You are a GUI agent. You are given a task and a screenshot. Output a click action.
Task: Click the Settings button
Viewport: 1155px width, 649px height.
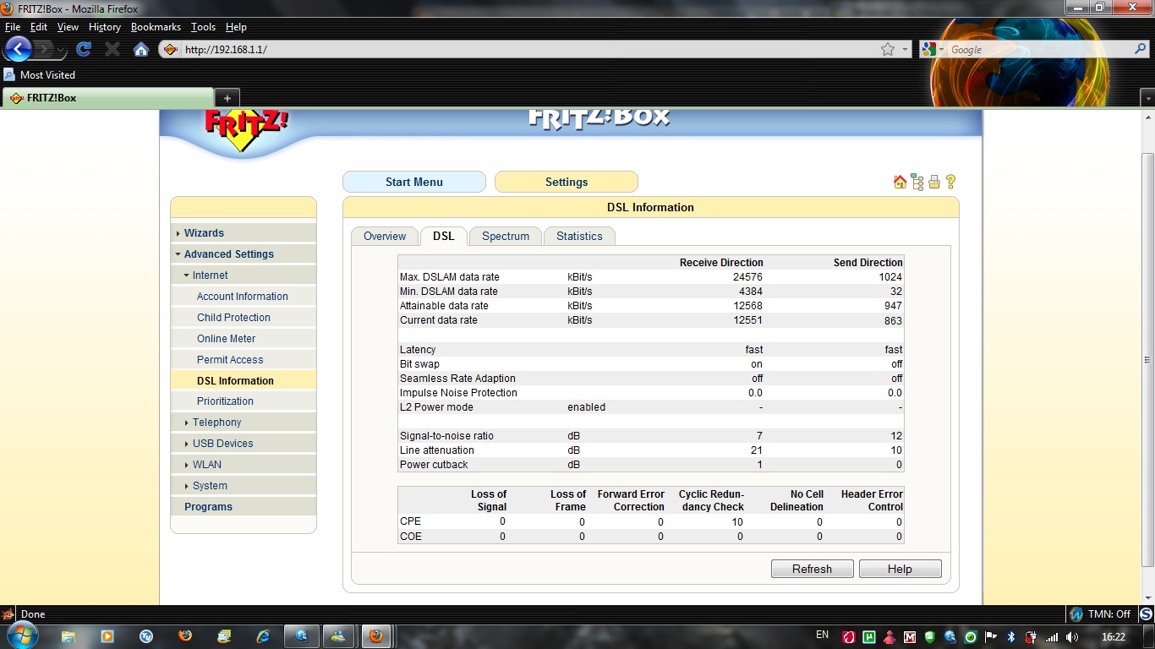567,182
